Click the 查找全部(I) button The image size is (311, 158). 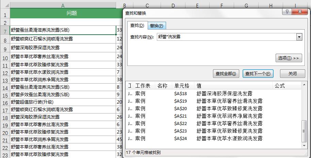click(x=226, y=73)
